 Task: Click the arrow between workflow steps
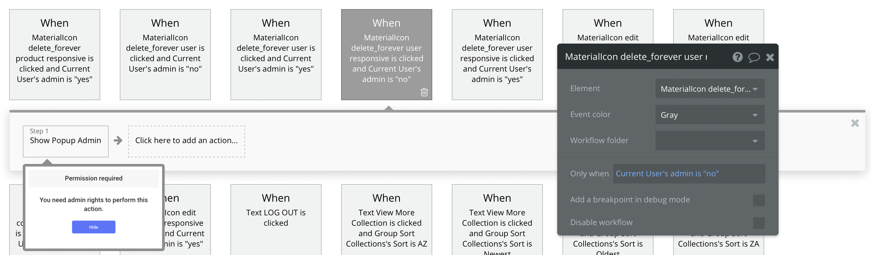click(118, 141)
